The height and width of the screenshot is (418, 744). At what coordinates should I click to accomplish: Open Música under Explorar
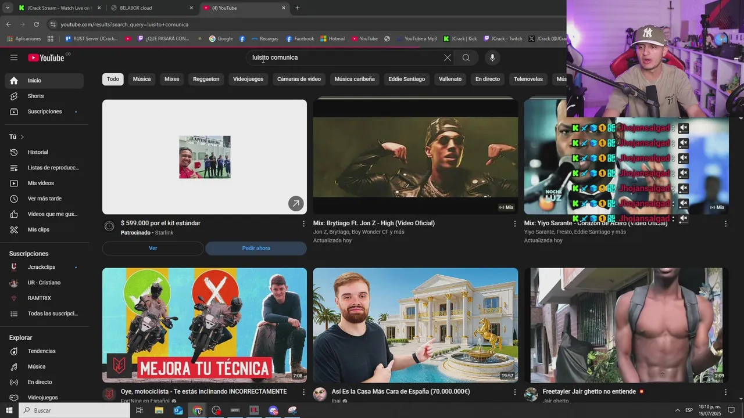(x=44, y=366)
